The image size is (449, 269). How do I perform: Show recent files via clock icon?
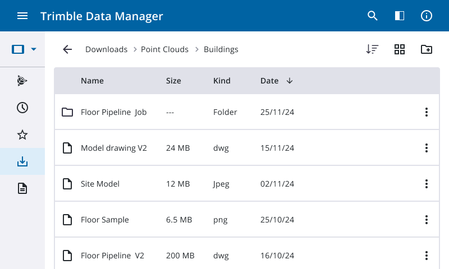(x=22, y=108)
